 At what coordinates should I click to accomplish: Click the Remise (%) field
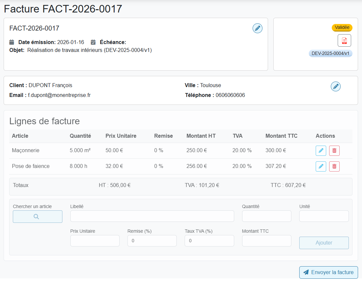click(152, 241)
